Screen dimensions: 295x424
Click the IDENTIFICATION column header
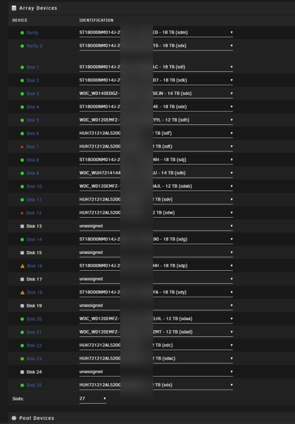(x=96, y=20)
